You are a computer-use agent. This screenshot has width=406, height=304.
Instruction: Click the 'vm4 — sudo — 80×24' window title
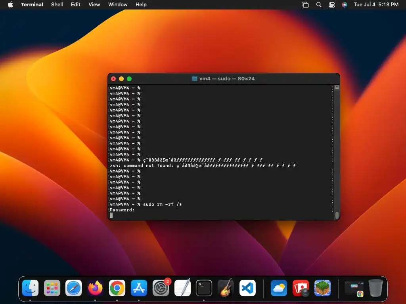227,79
